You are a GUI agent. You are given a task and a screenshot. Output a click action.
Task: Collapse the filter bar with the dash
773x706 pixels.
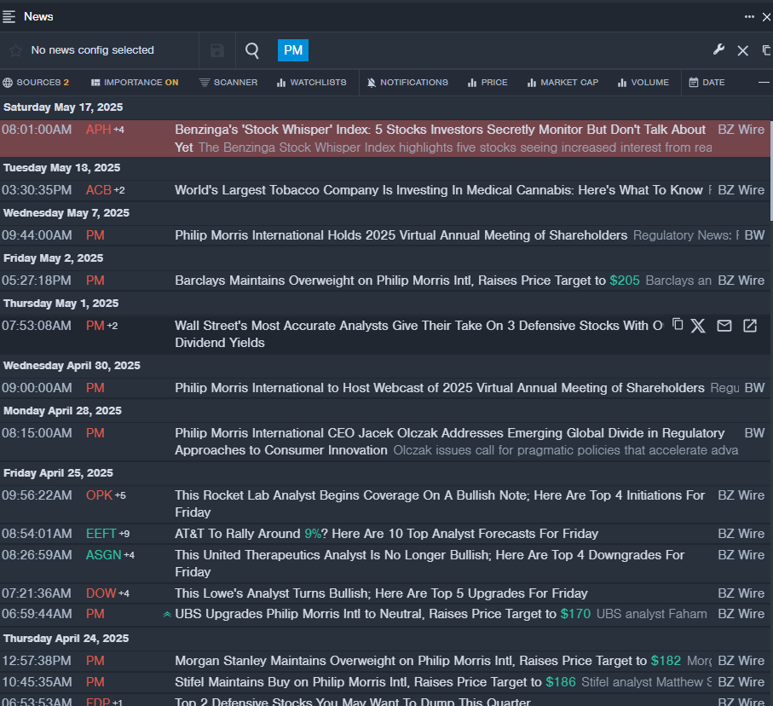[764, 83]
